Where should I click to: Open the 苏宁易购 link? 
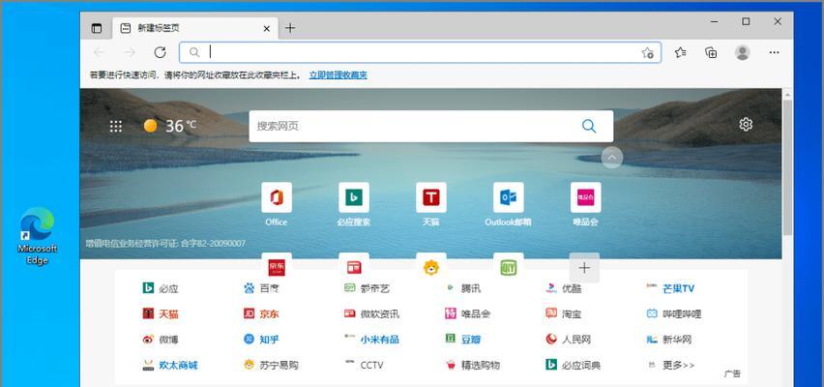pyautogui.click(x=271, y=365)
